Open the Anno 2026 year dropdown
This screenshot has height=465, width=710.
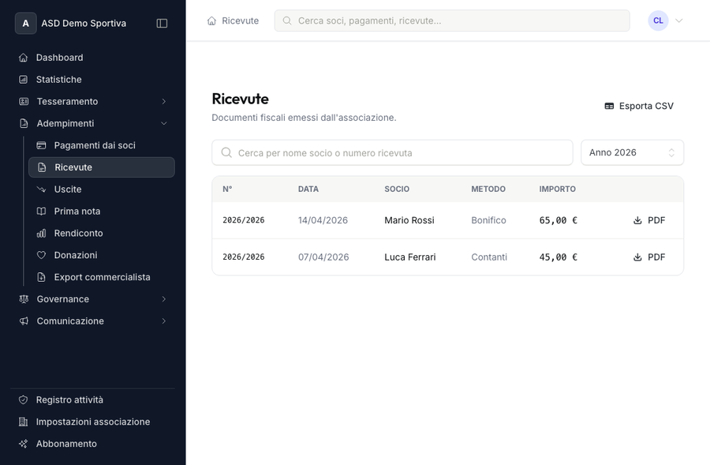(x=632, y=152)
